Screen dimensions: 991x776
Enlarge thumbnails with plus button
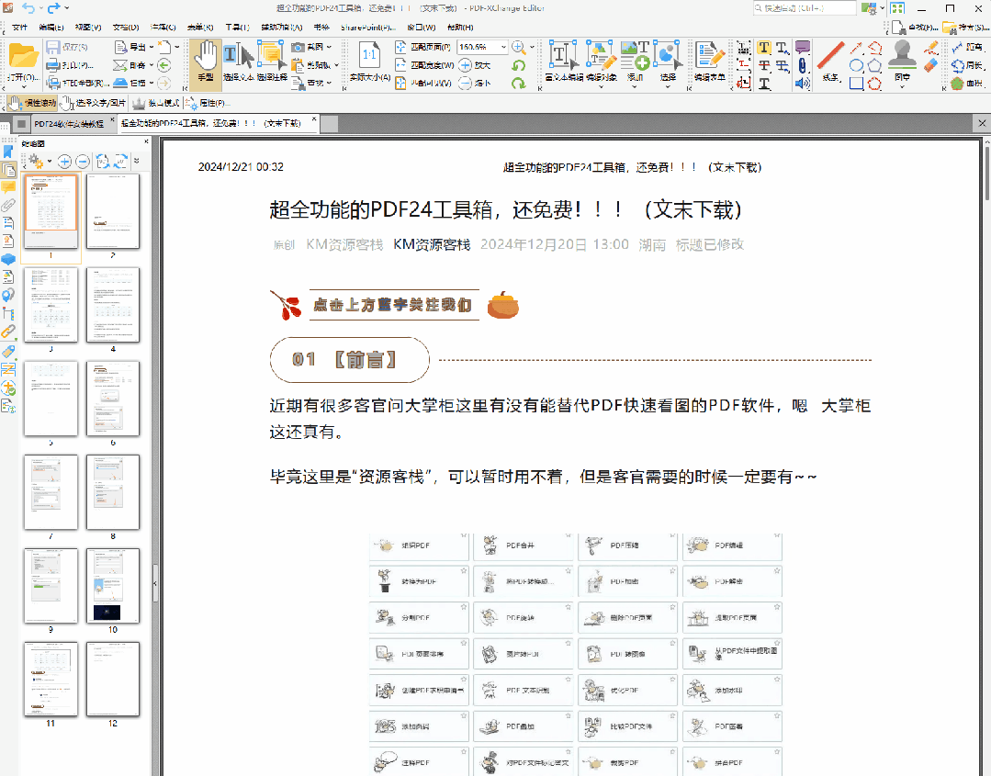[64, 162]
